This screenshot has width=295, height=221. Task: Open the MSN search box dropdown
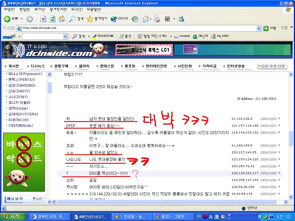pos(65,36)
